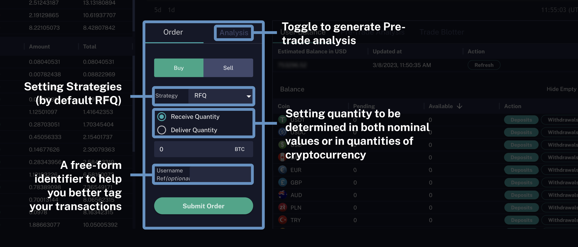Open the Strategy RFQ dropdown
This screenshot has width=578, height=247.
221,96
